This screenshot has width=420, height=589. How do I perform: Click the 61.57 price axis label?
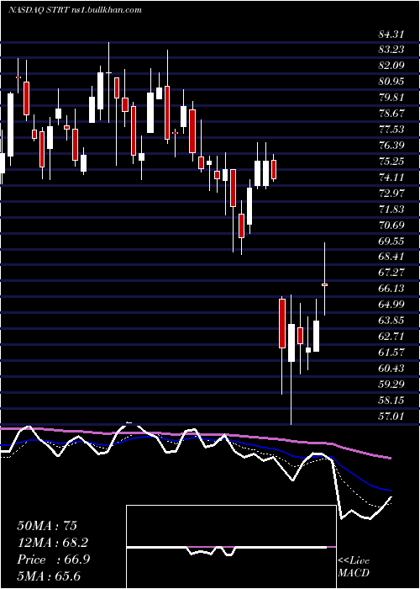pyautogui.click(x=391, y=353)
